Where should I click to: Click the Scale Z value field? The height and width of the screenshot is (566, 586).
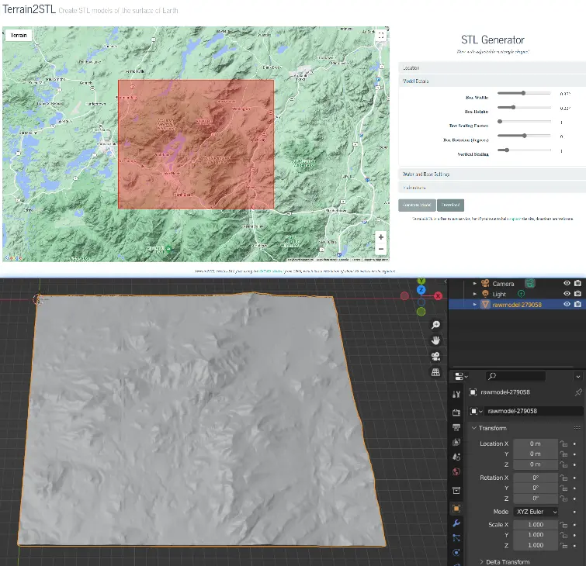click(x=536, y=545)
